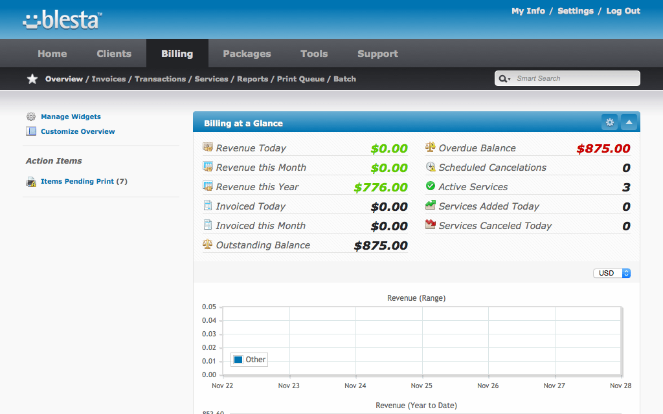Image resolution: width=663 pixels, height=414 pixels.
Task: Expand the Smart Search magnifier options
Action: pos(504,79)
